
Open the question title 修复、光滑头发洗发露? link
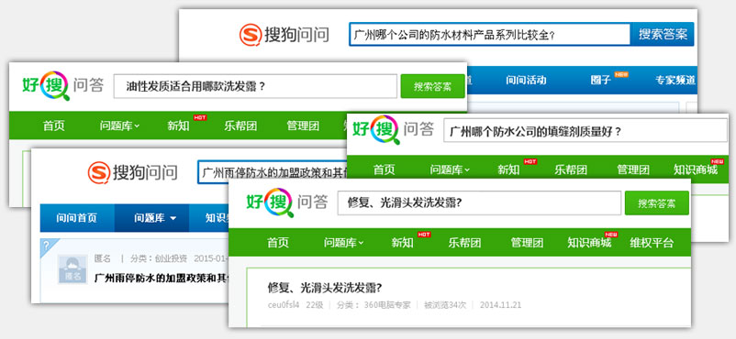325,288
